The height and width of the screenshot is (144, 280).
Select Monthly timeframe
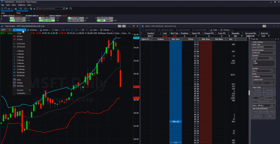22,86
